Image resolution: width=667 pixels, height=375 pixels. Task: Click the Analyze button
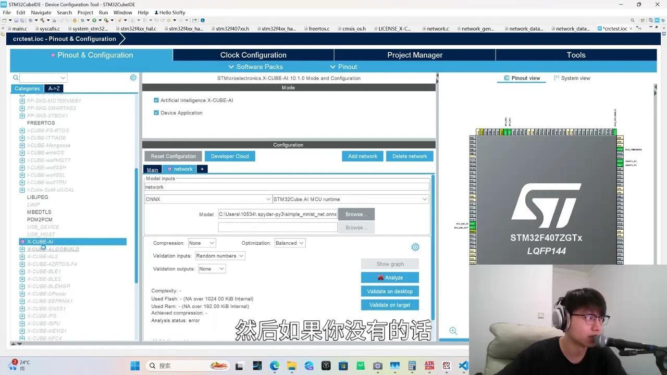point(389,277)
